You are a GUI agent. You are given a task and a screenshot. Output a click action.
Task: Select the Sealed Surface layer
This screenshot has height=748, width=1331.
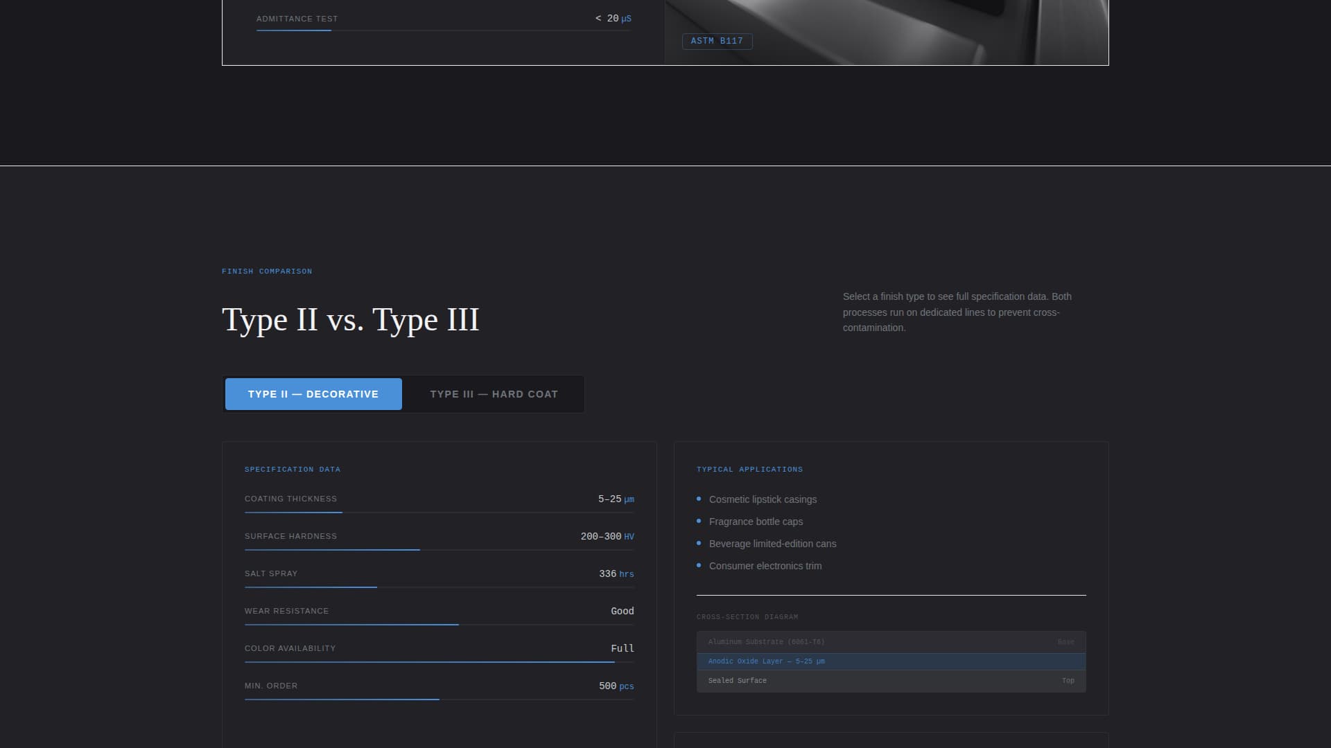[x=891, y=681]
